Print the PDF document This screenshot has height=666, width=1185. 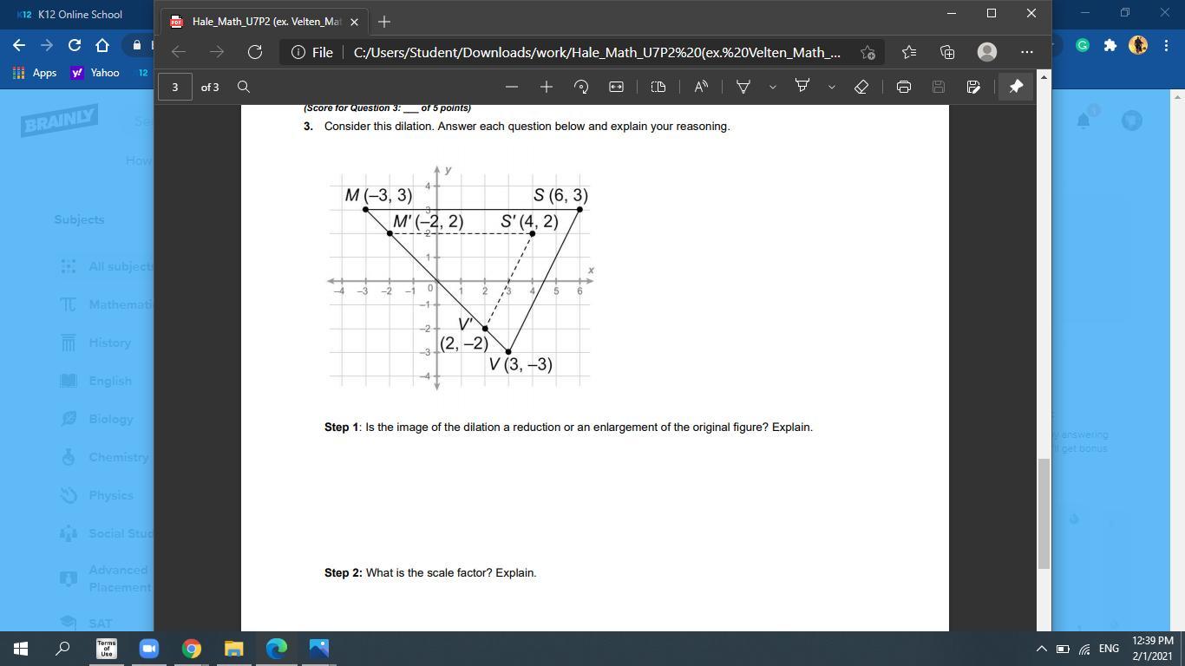pyautogui.click(x=904, y=87)
